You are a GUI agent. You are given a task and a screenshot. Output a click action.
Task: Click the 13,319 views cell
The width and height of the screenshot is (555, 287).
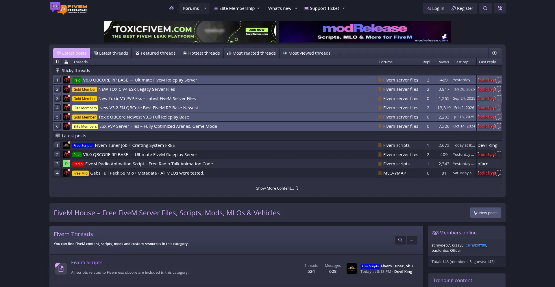[x=444, y=108]
